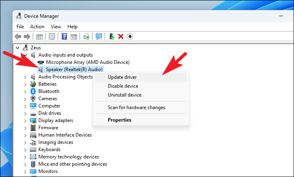Click the red X uninstall device icon
Viewport: 294px width, 177px height.
[121, 36]
